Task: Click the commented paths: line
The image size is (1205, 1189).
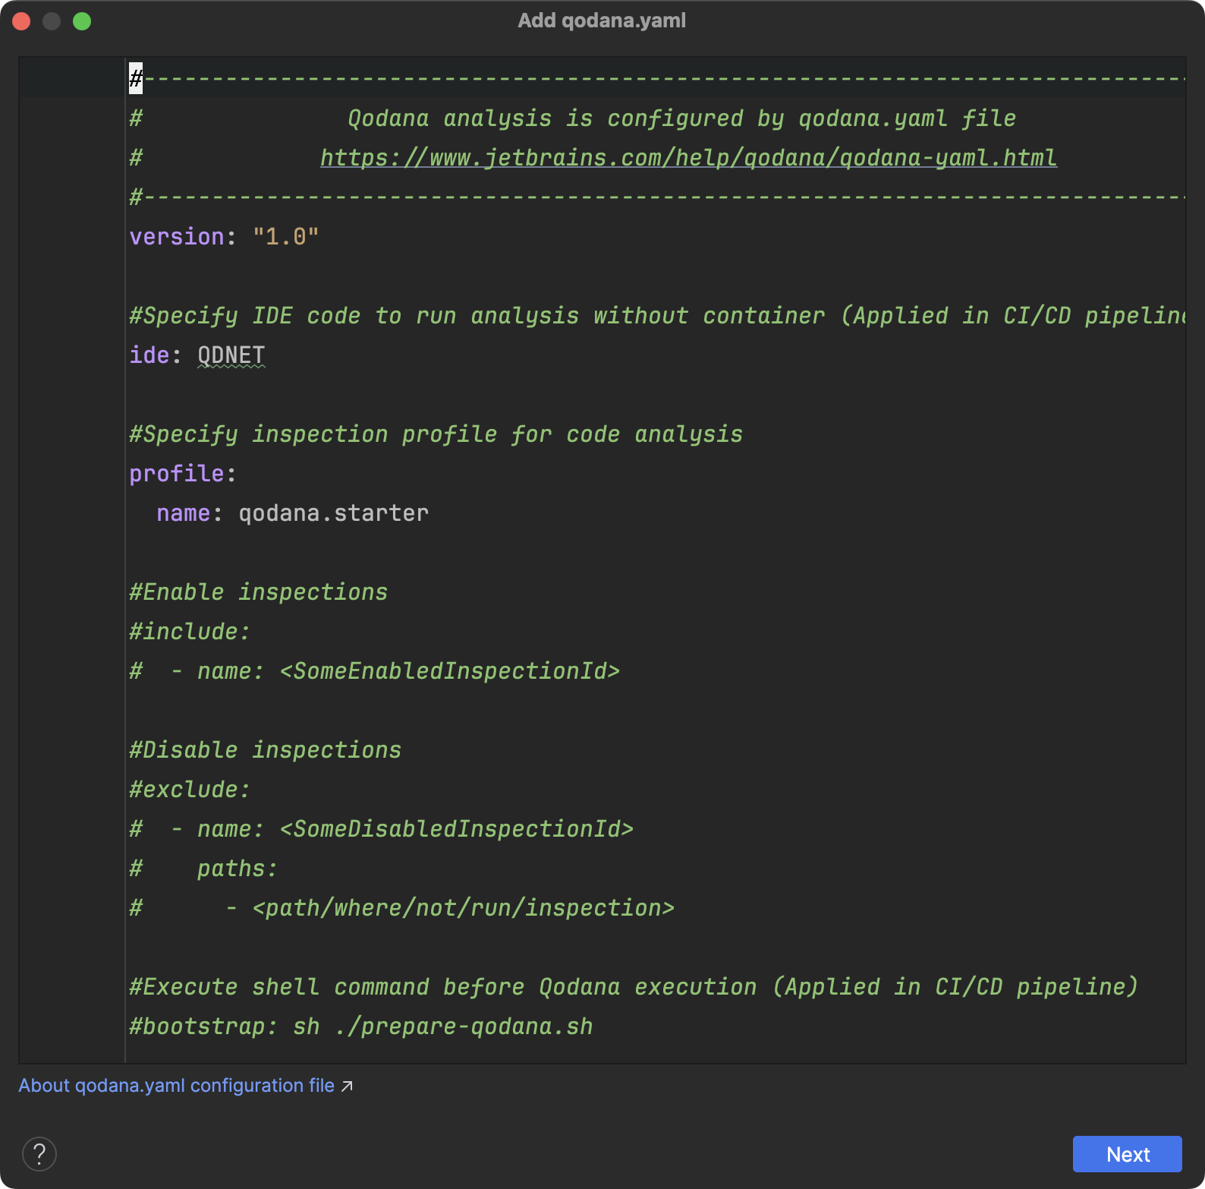Action: point(203,869)
